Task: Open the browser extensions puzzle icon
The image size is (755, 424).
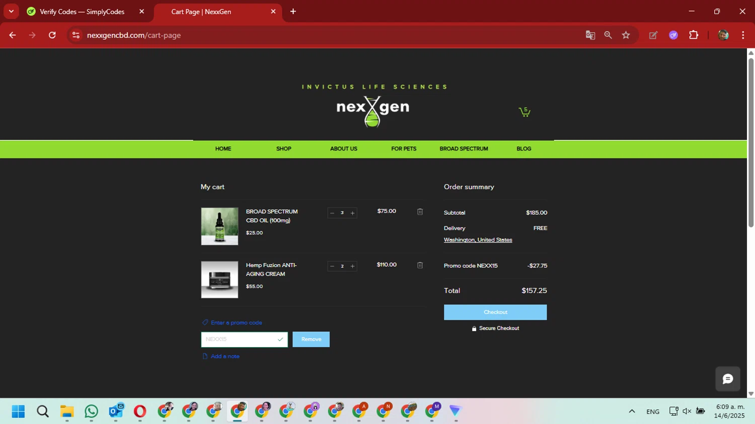Action: click(694, 35)
